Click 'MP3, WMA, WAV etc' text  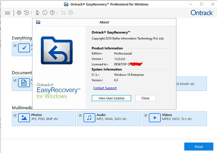click(111, 119)
